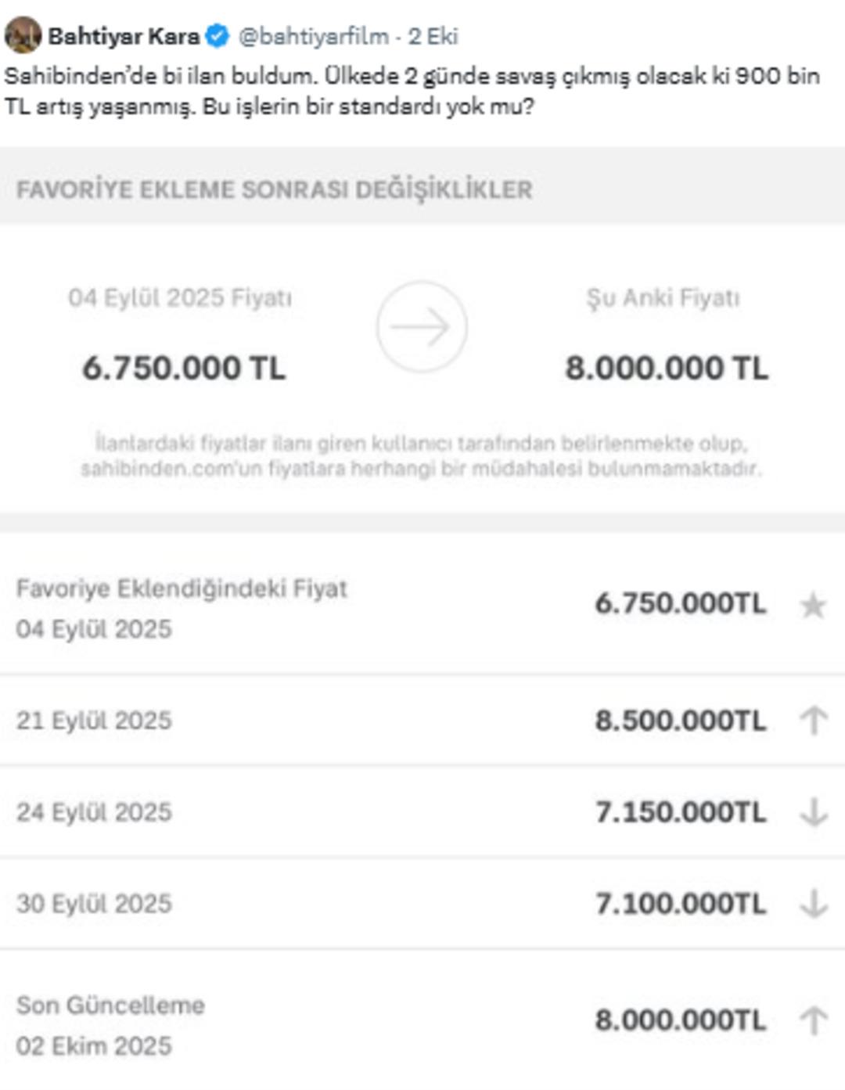Click Bahtiyar Kara's profile avatar

(x=23, y=35)
